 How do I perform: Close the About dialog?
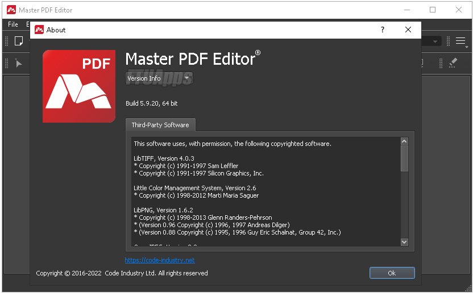408,30
